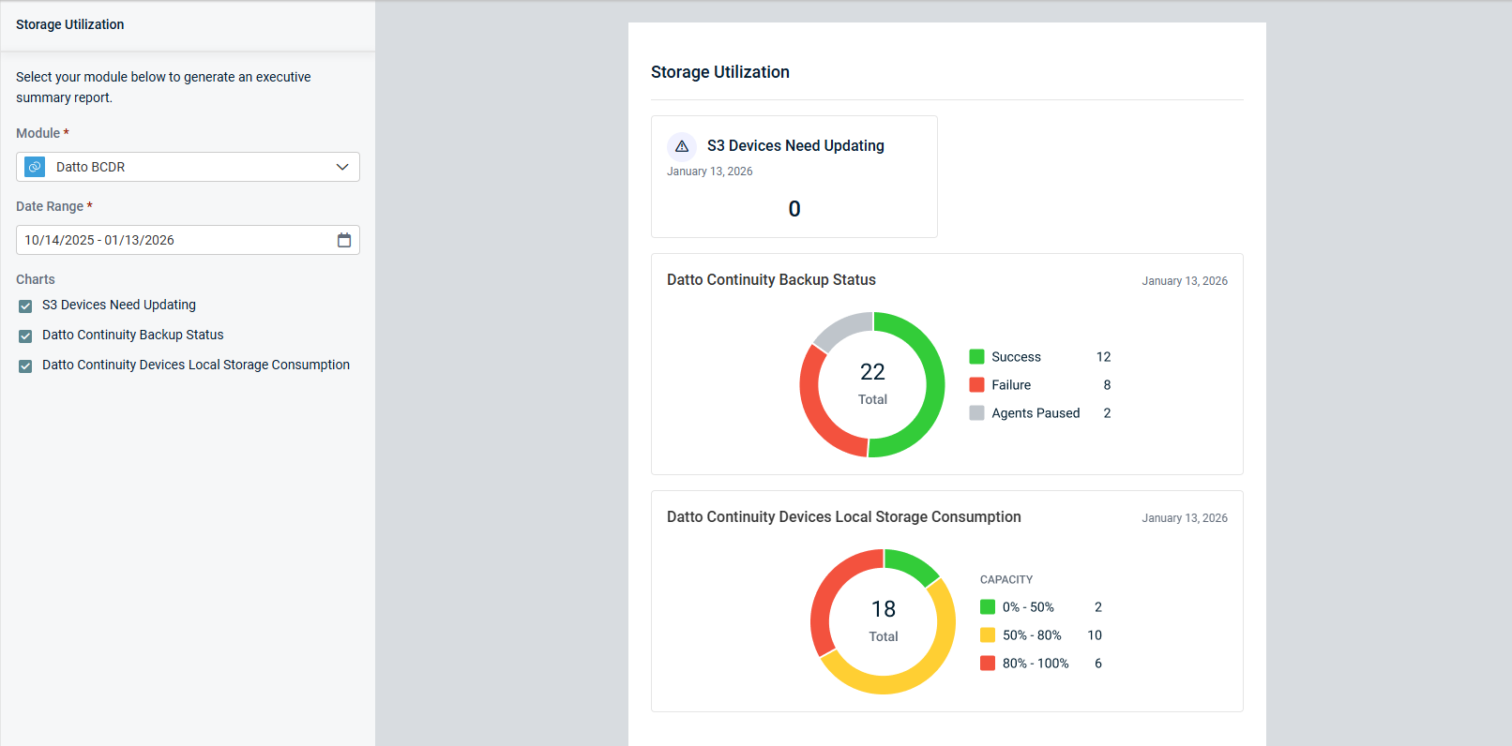Select the gray Agents Paused legend swatch
1512x746 pixels.
(976, 413)
